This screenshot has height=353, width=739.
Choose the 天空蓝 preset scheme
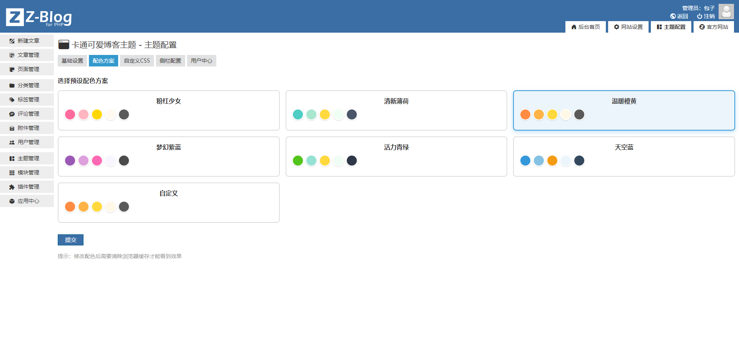tap(624, 156)
